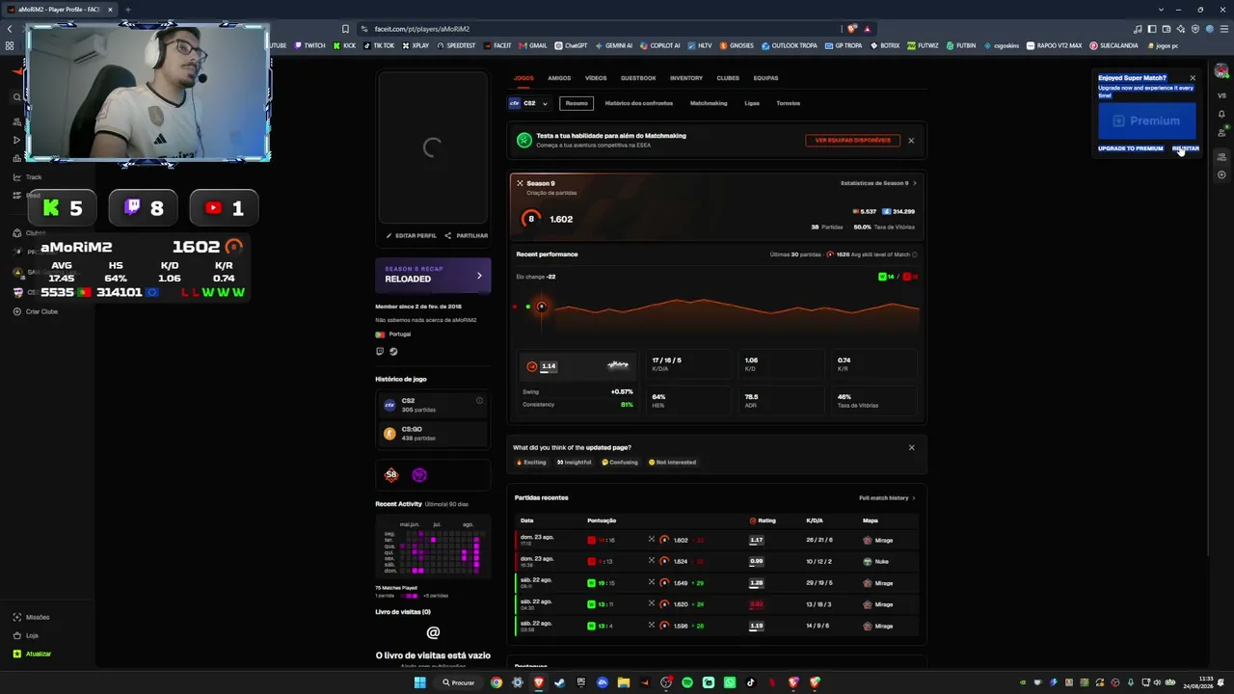Open the INVENTORY tab
The height and width of the screenshot is (694, 1234).
point(686,78)
